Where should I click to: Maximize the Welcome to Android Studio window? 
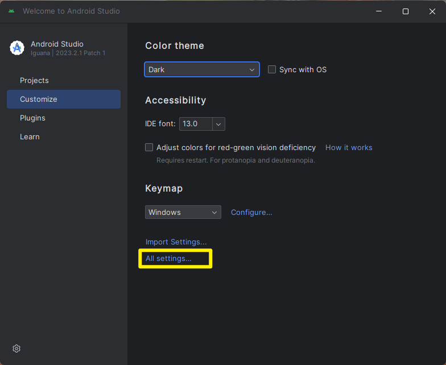(406, 11)
